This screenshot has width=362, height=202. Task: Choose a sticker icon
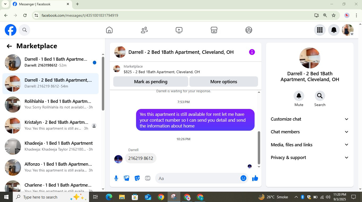coord(137,178)
